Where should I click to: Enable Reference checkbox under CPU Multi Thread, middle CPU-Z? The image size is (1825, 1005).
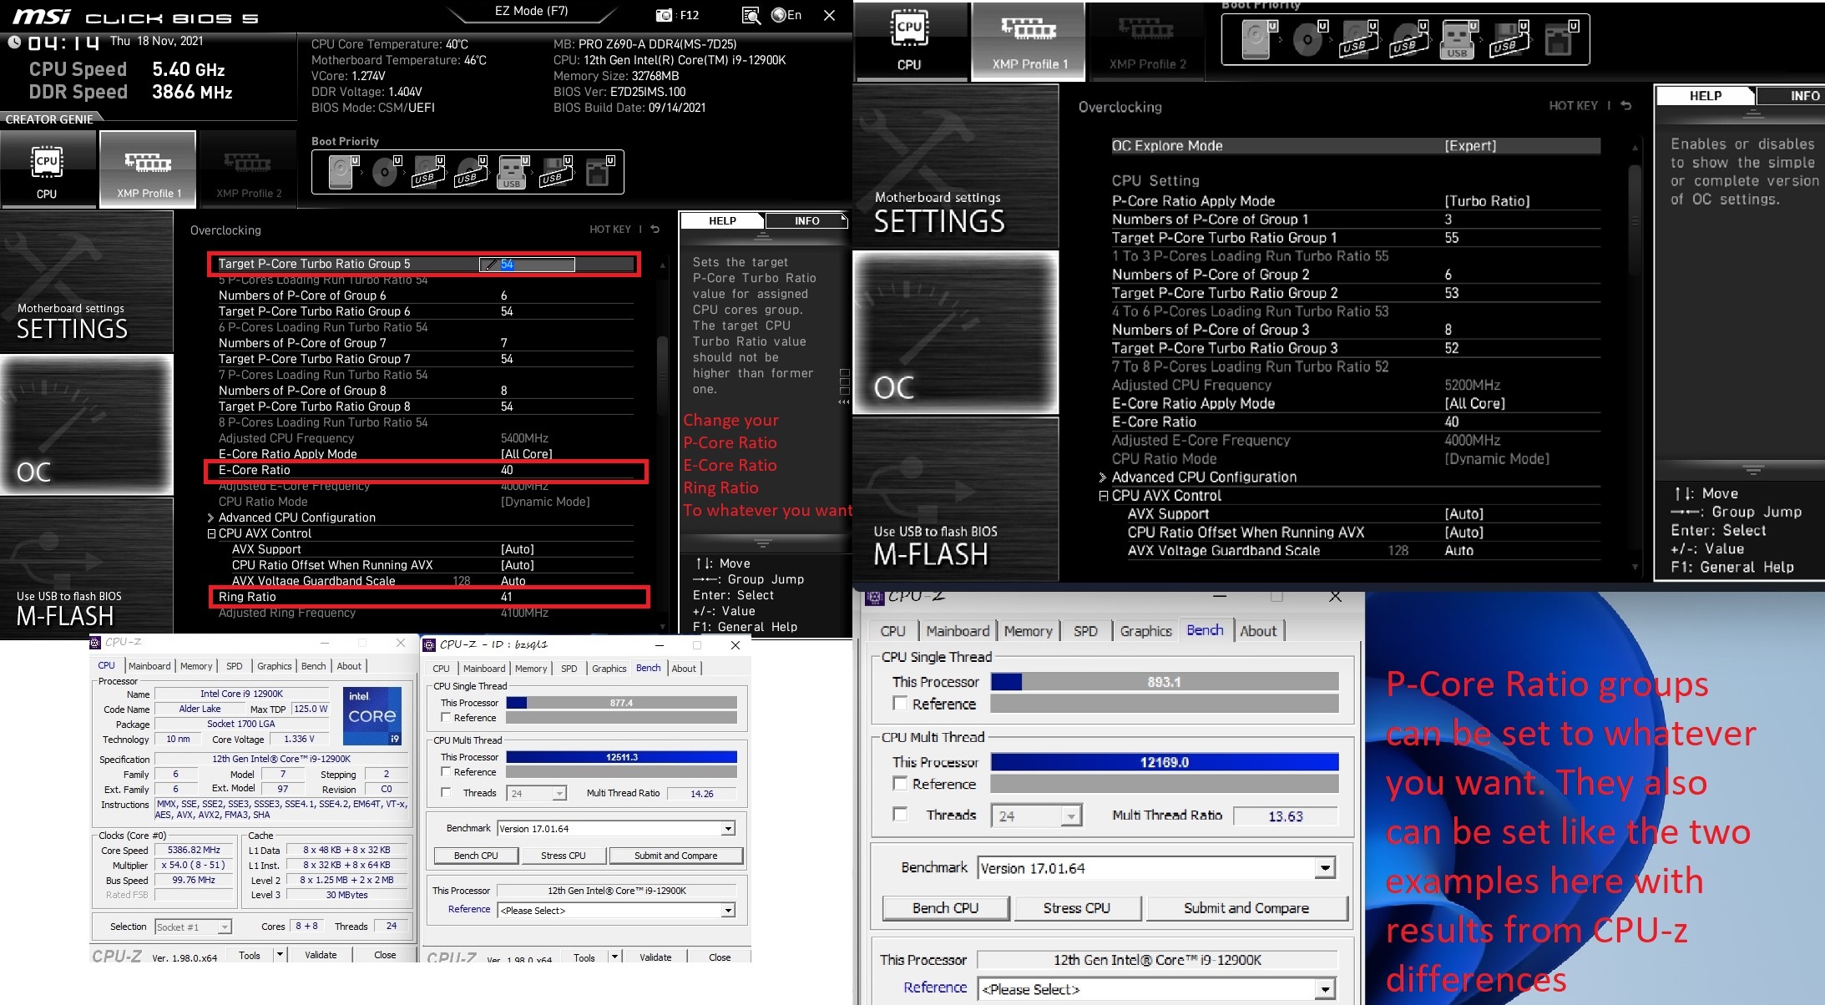pyautogui.click(x=446, y=772)
